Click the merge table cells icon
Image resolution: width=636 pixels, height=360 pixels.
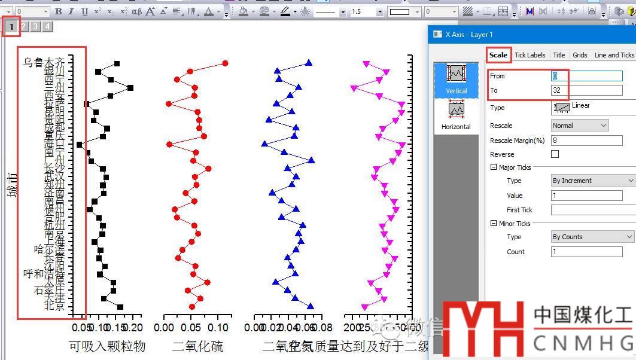[503, 11]
